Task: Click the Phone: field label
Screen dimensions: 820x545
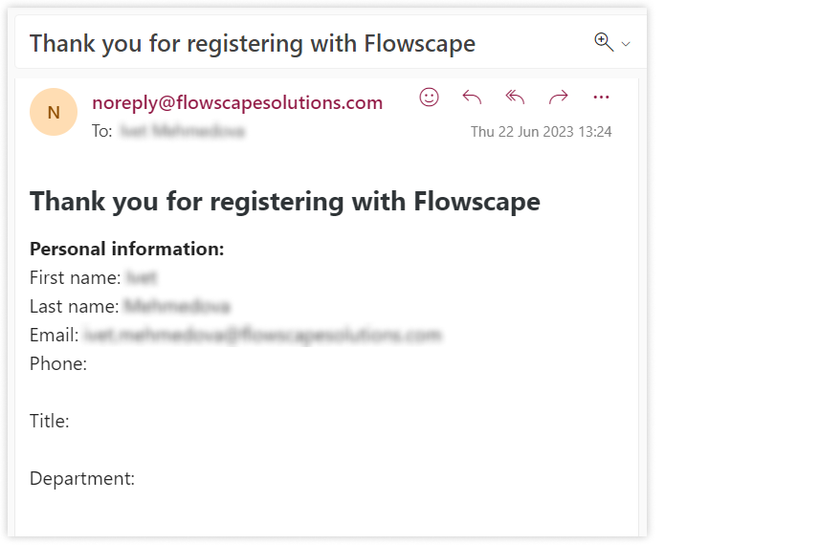Action: point(58,363)
